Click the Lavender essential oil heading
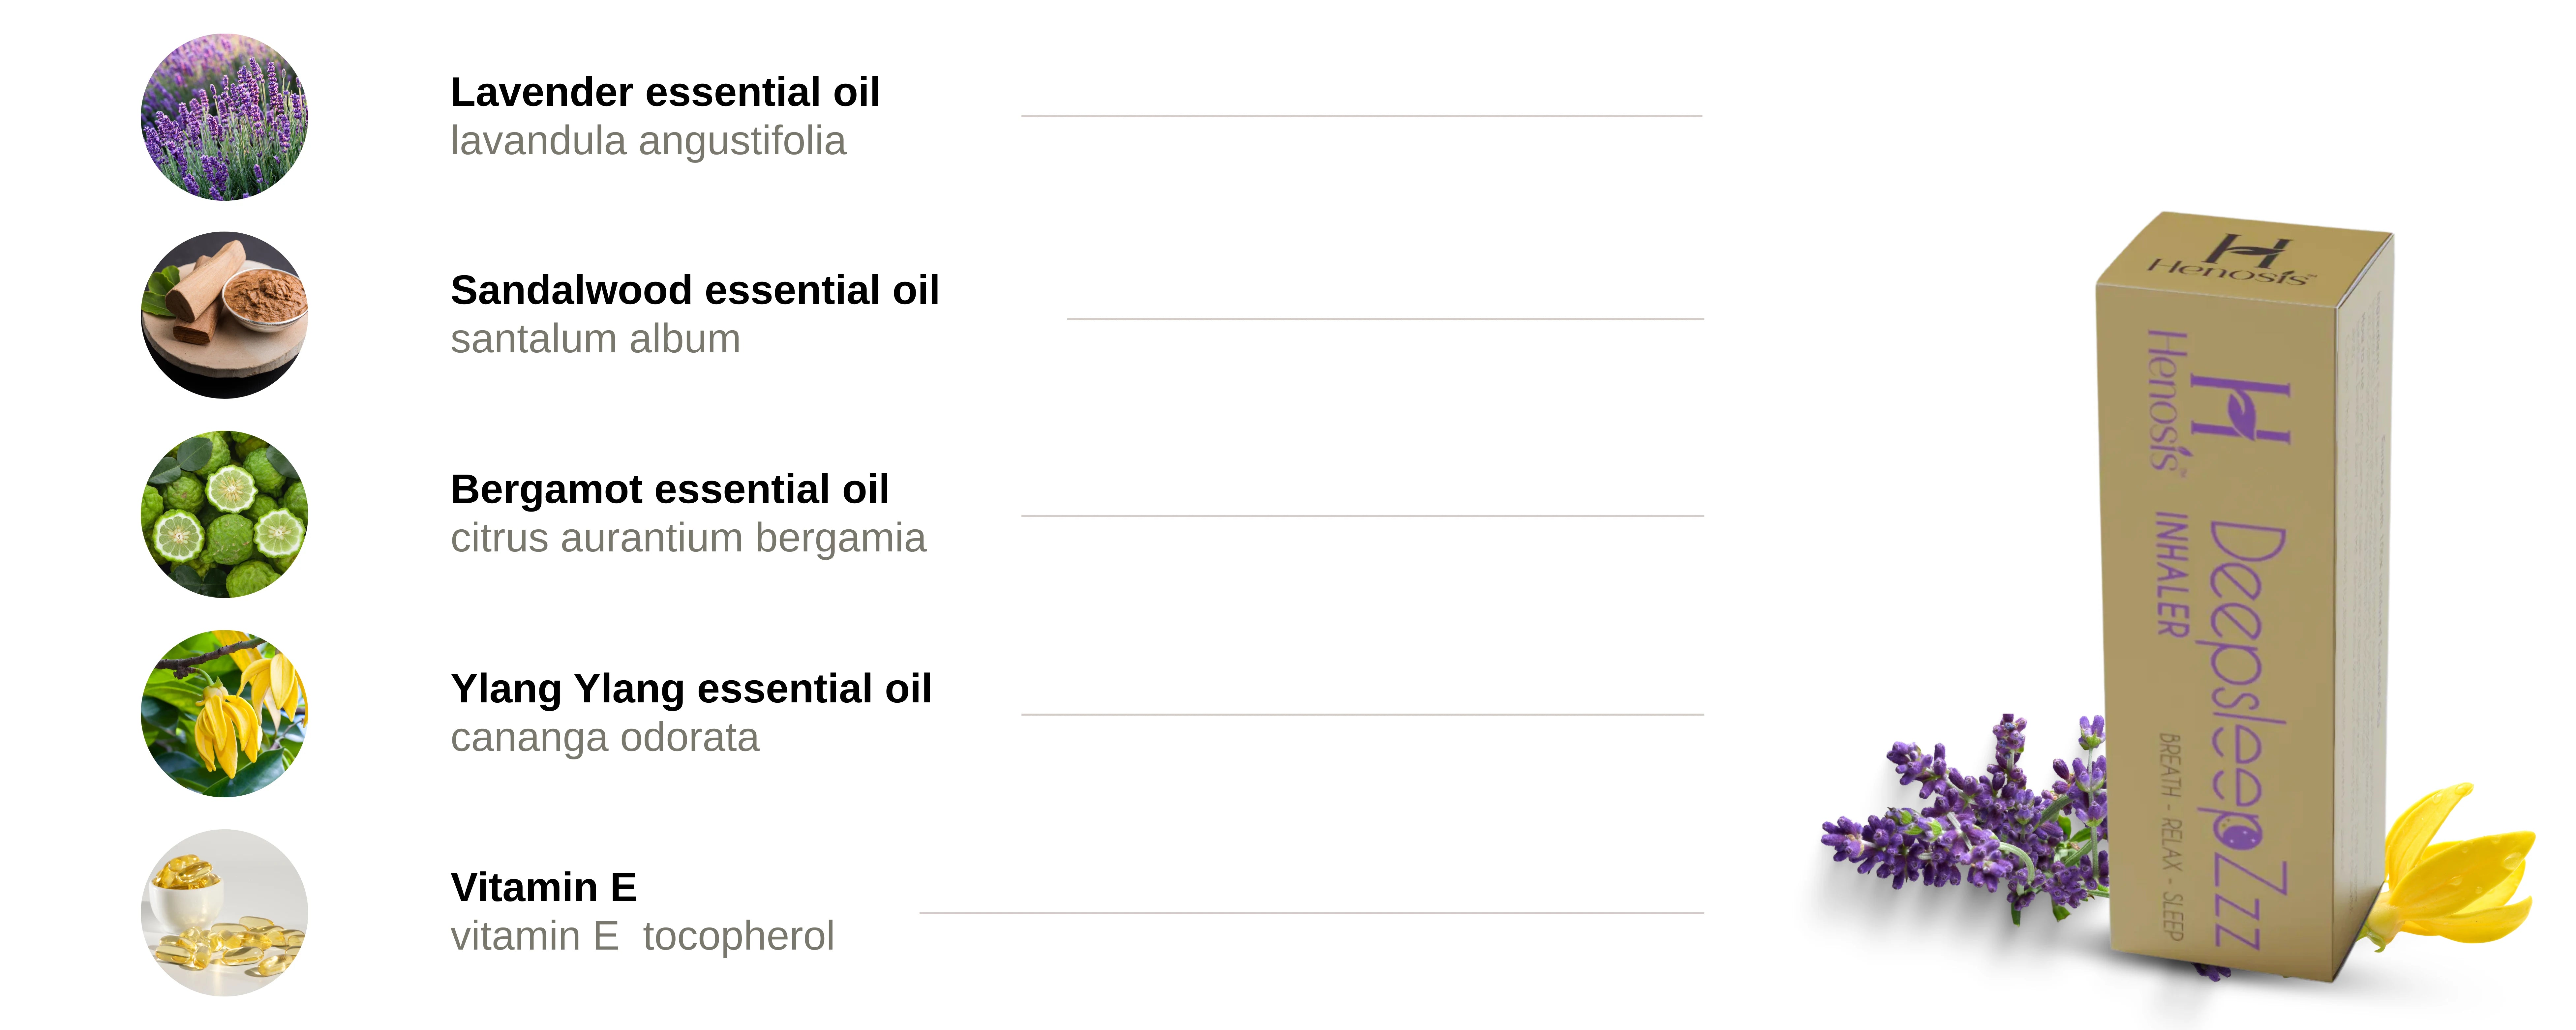 [x=665, y=92]
